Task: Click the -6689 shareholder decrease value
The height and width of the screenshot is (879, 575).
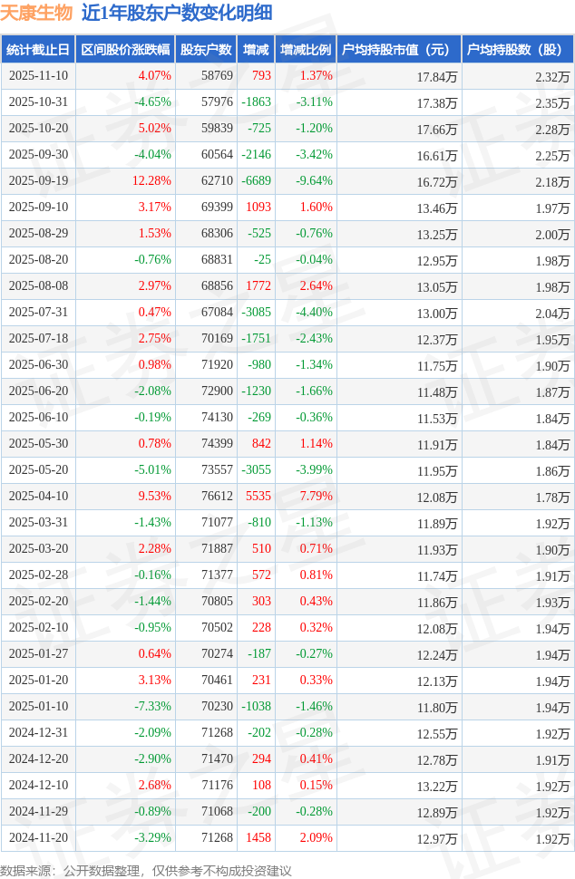Action: [256, 181]
